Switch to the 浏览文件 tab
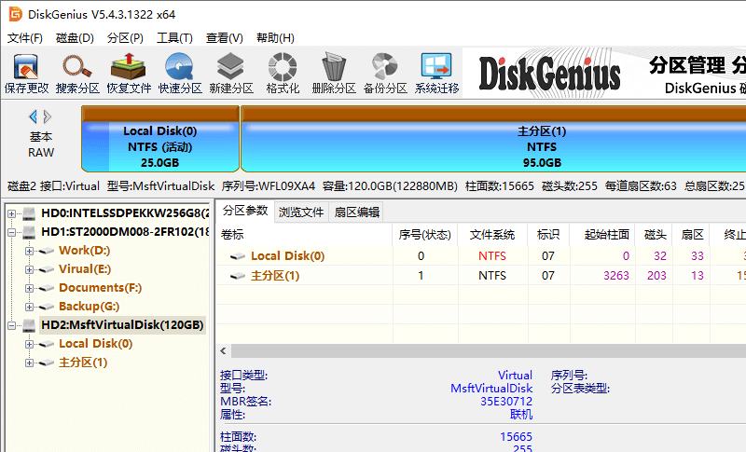This screenshot has width=746, height=452. click(301, 212)
